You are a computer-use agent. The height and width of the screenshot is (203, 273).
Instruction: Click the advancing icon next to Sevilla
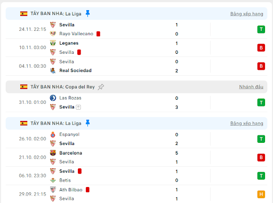pyautogui.click(x=78, y=107)
